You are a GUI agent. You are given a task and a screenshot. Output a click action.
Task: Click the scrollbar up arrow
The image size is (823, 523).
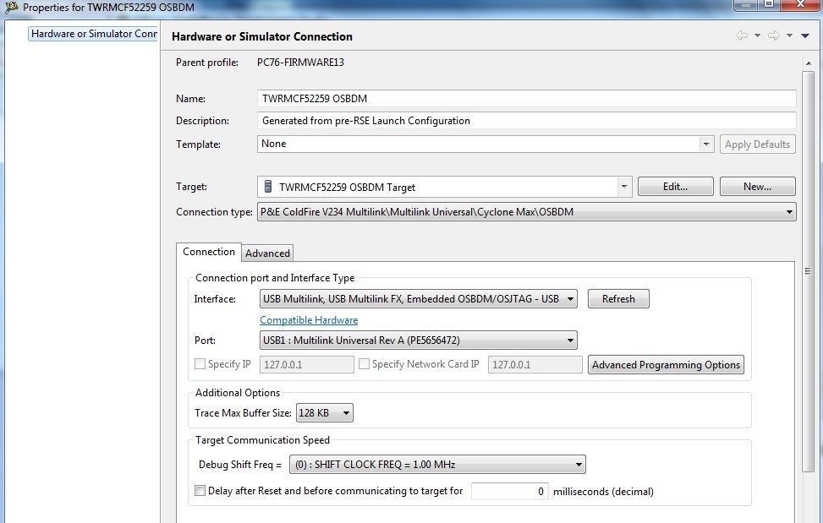[809, 63]
